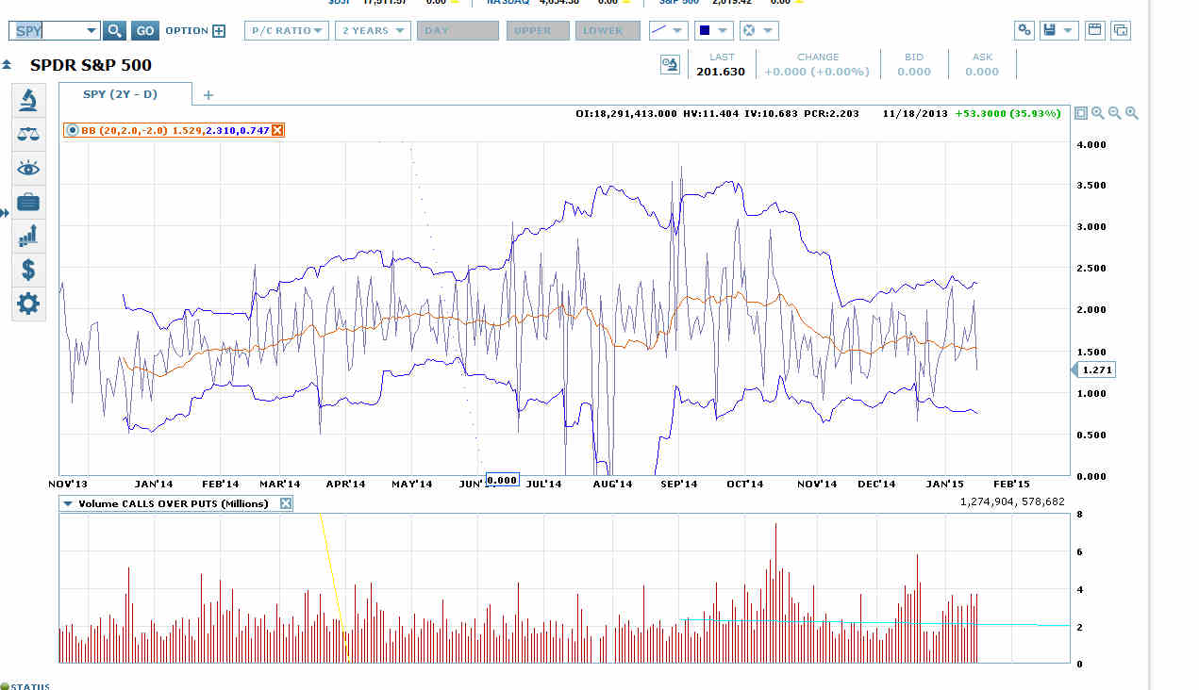The width and height of the screenshot is (1199, 690).
Task: Open the watchlist eye icon
Action: click(x=28, y=169)
